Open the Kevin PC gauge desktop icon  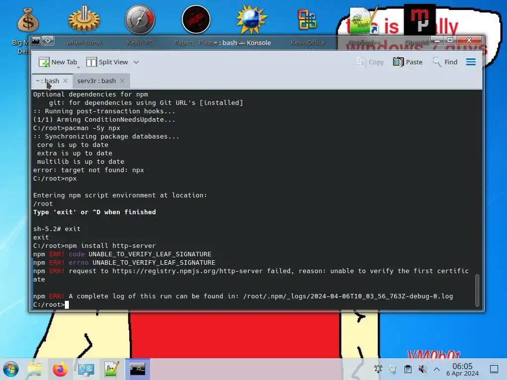click(140, 19)
